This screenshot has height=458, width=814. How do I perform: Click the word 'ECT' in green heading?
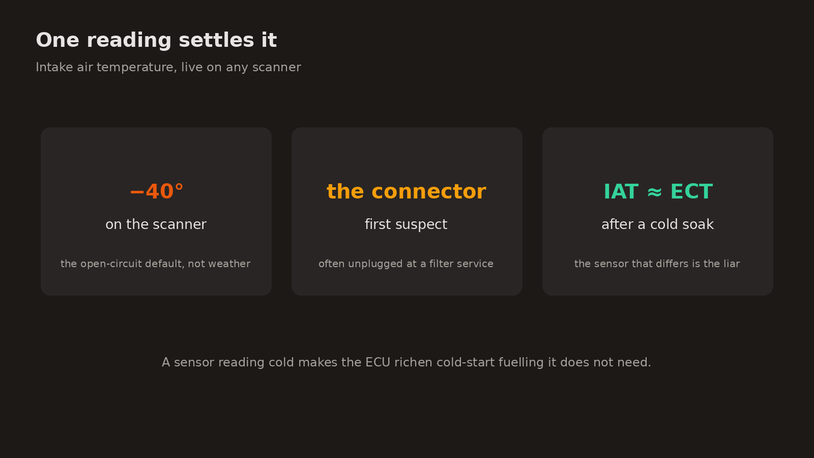point(692,192)
